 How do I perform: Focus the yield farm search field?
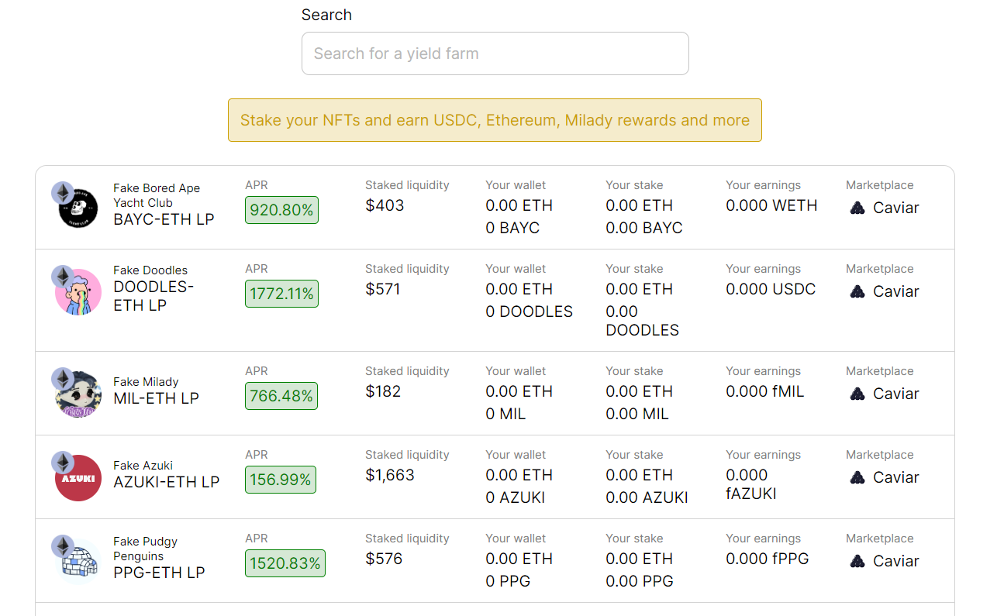(495, 53)
